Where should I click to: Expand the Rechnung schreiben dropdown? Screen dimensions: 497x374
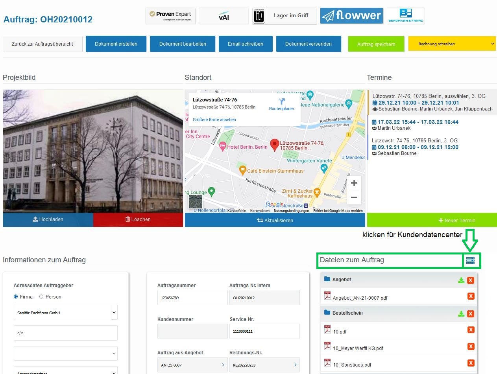452,44
